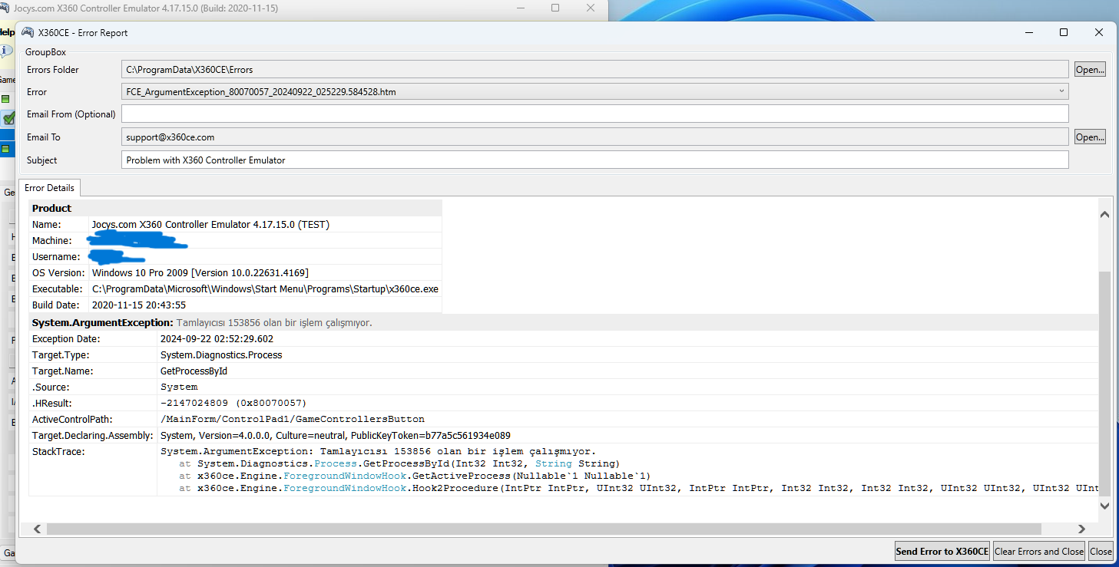Close the main X360 Controller Emulator window
1119x567 pixels.
coord(591,8)
